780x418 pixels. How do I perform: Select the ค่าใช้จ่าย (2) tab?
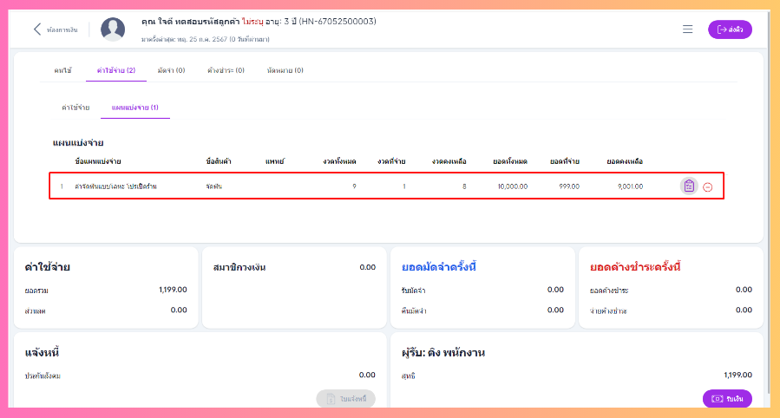(x=116, y=70)
